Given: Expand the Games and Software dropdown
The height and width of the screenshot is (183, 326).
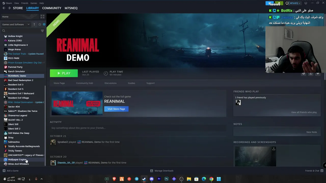Looking at the screenshot, I should coord(16,24).
